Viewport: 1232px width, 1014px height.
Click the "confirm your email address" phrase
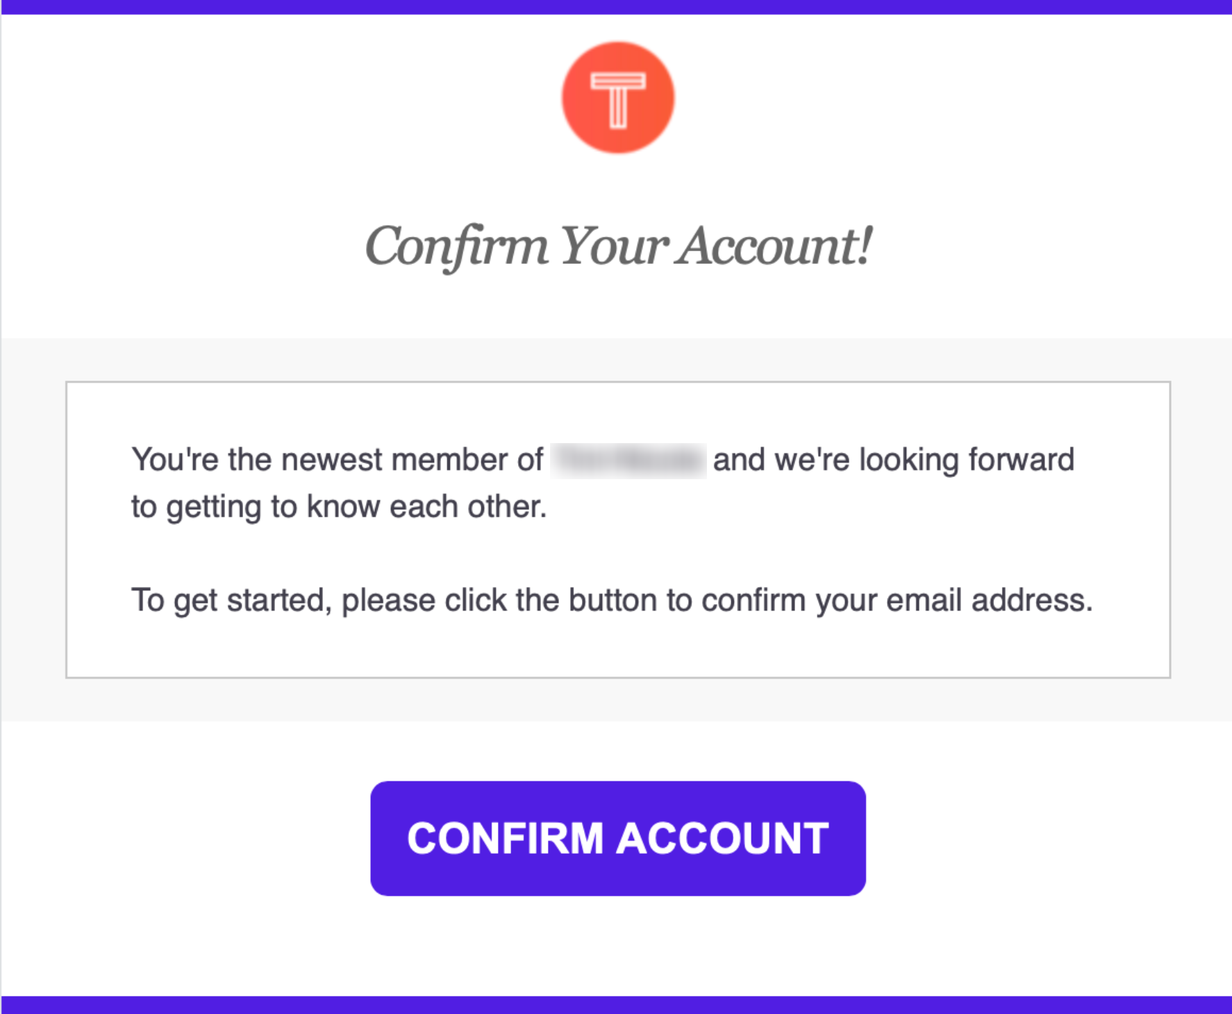(897, 600)
